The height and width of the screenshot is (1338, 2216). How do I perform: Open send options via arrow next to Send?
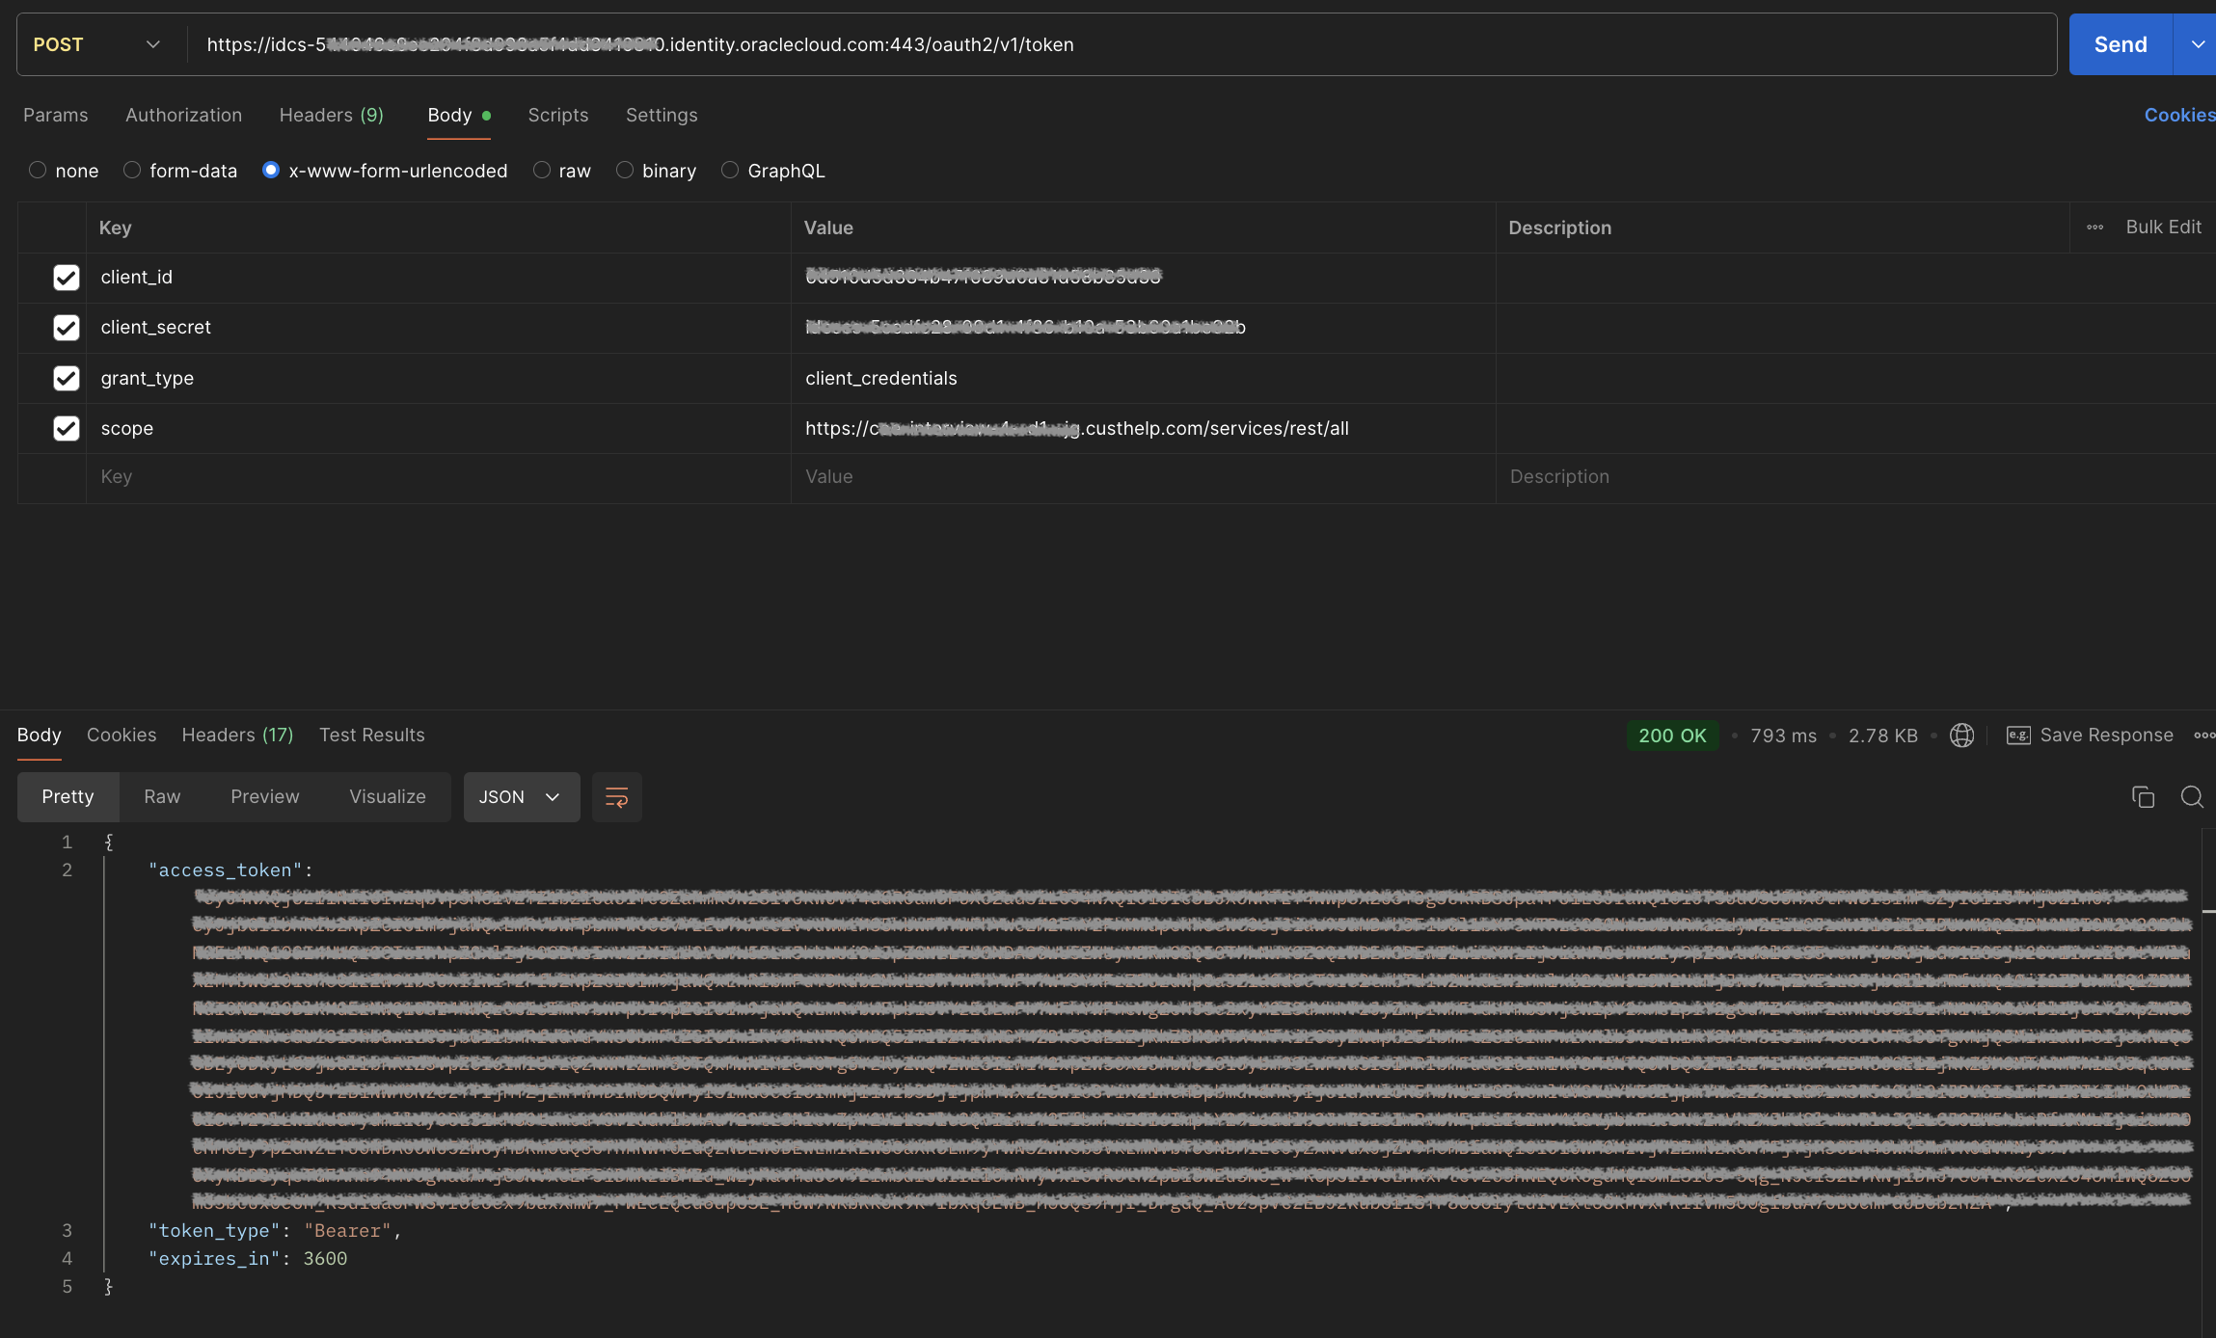tap(2198, 43)
